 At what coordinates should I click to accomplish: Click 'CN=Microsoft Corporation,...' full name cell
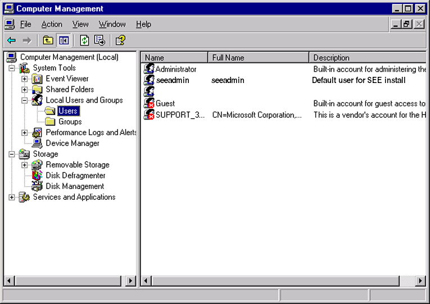pyautogui.click(x=257, y=115)
